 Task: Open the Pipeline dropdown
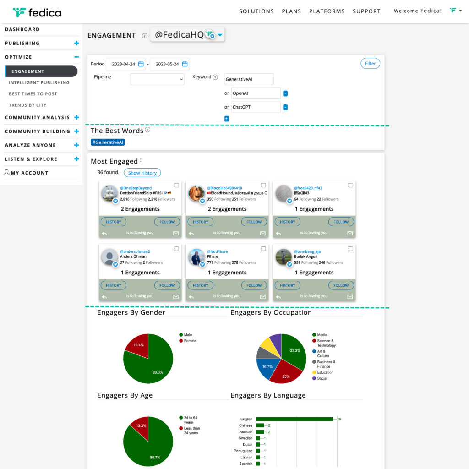click(157, 79)
